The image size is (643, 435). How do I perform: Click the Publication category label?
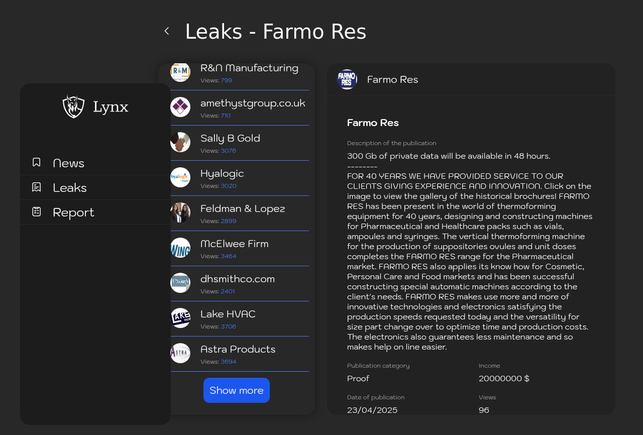pyautogui.click(x=378, y=366)
